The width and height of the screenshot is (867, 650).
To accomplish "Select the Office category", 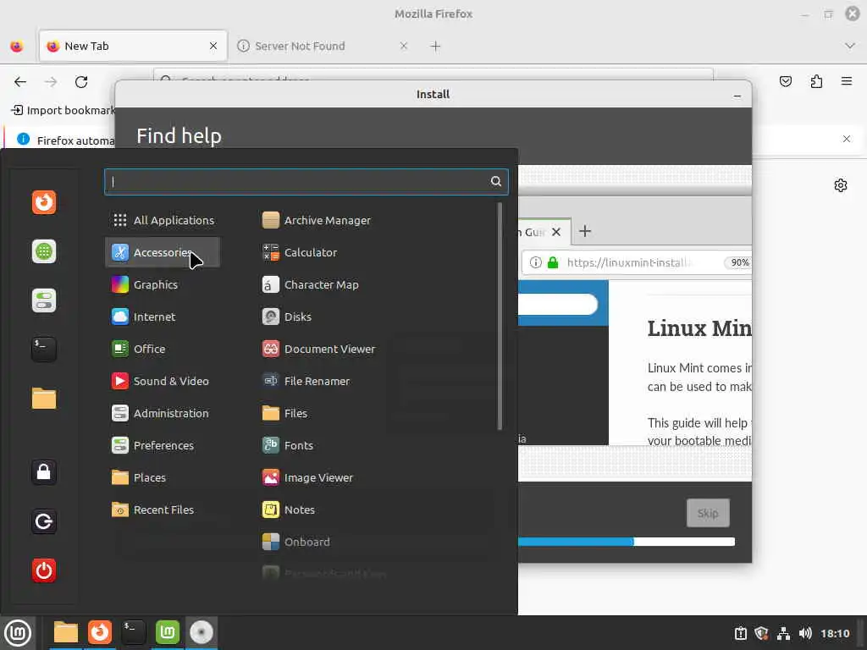I will (163, 349).
